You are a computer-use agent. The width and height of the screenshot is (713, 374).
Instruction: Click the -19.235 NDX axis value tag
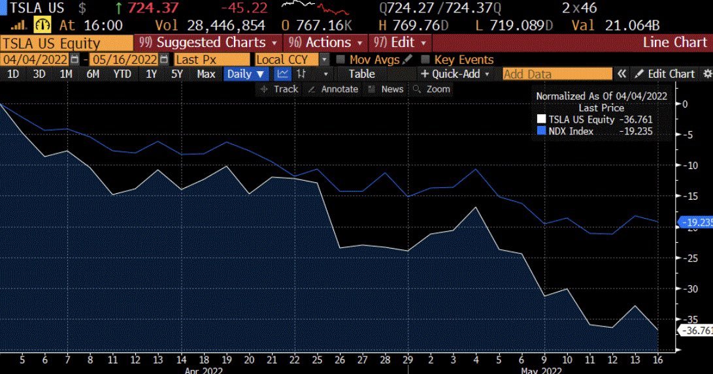[696, 223]
